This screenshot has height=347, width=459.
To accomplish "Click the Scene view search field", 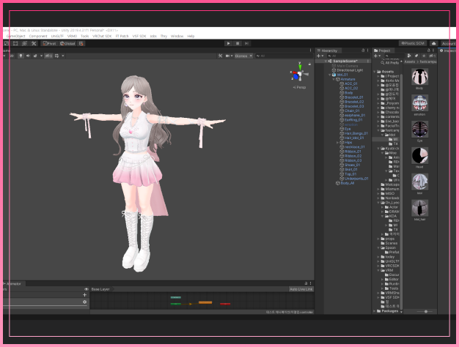I will pos(284,56).
